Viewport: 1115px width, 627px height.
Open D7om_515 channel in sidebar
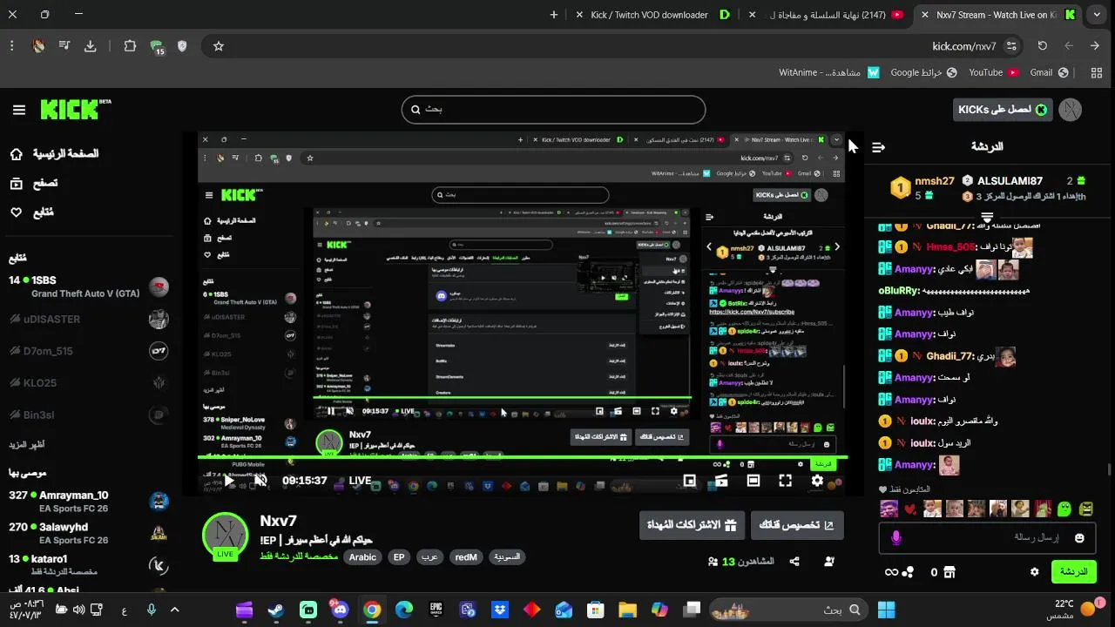click(87, 351)
